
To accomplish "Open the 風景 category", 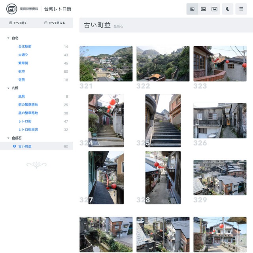I will [21, 96].
